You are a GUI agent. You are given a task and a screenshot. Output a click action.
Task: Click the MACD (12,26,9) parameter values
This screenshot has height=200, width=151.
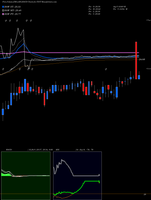[x=40, y=150]
